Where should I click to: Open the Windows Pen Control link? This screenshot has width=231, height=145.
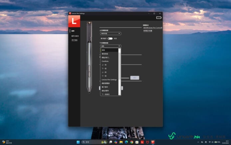[153, 28]
